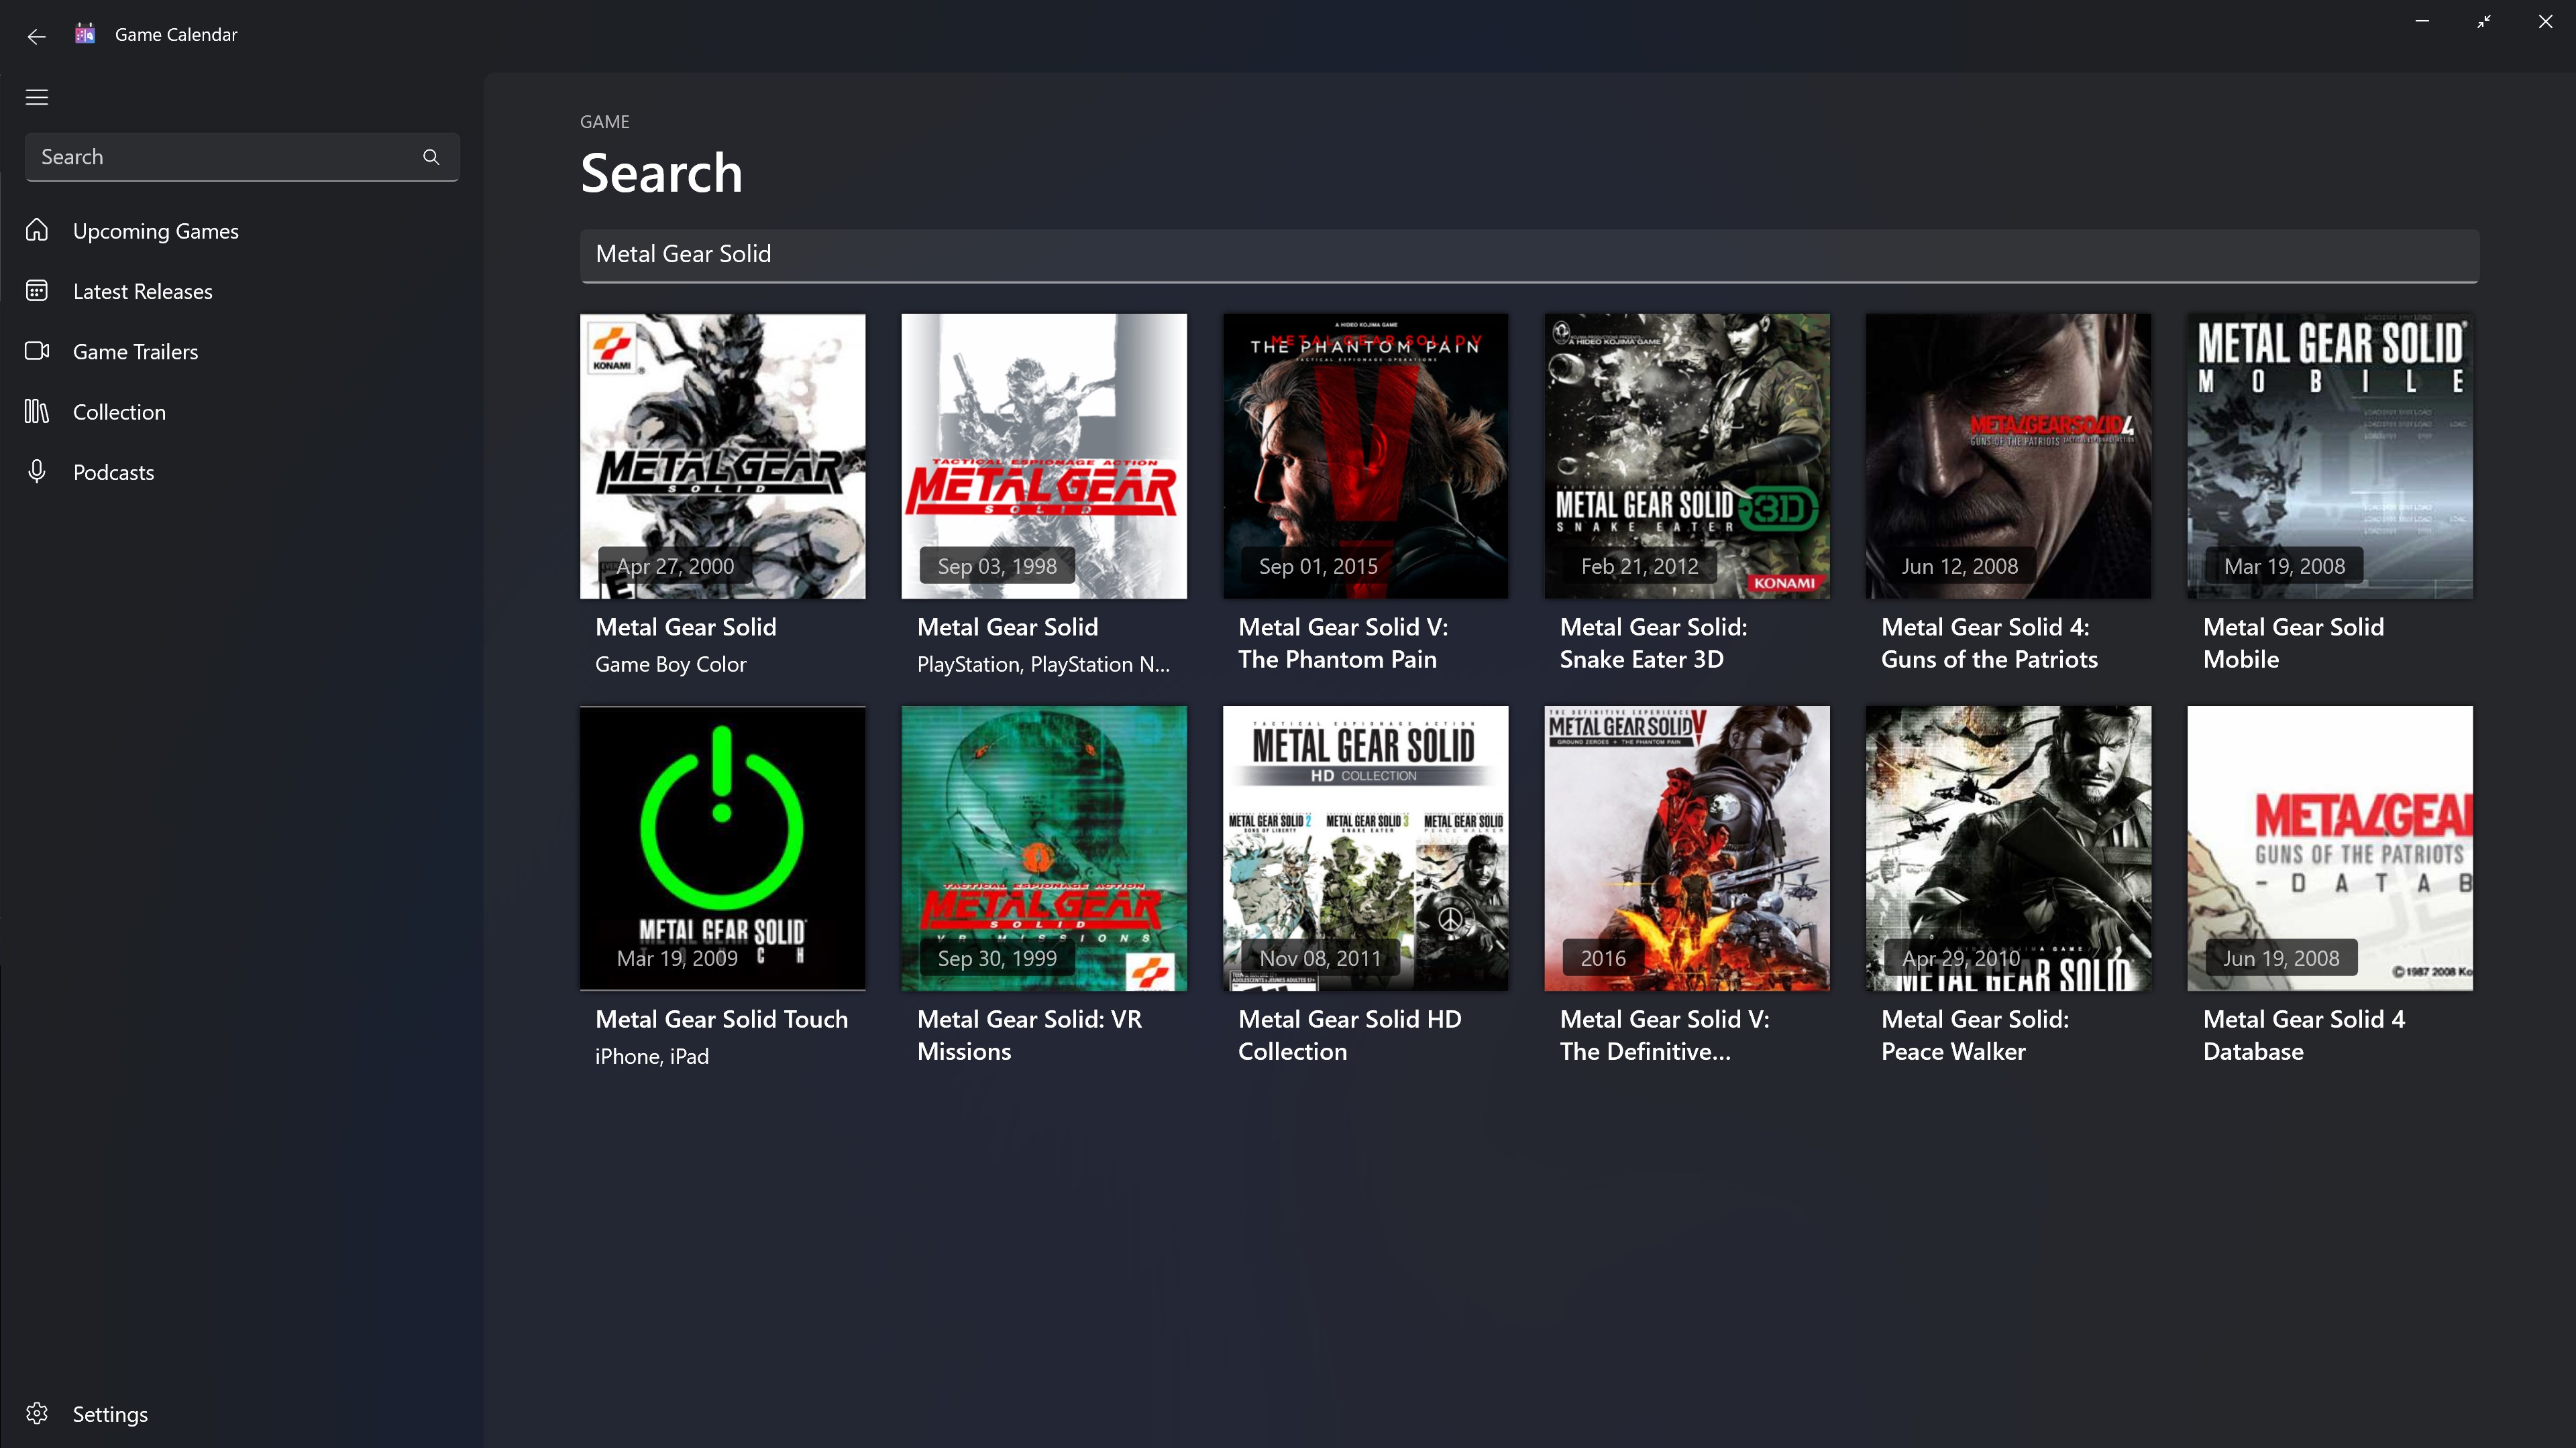Restore down the window size
2576x1448 pixels.
coord(2484,21)
